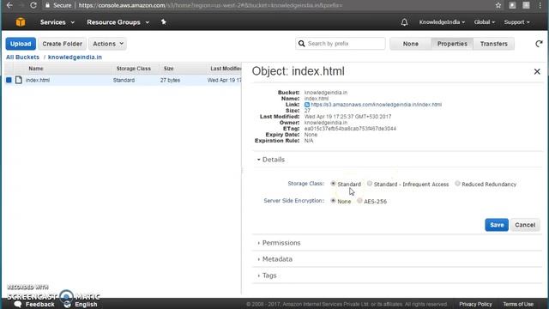Click the English language selector

point(86,304)
